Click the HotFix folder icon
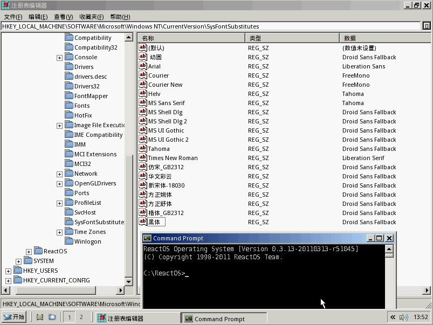 [x=69, y=115]
